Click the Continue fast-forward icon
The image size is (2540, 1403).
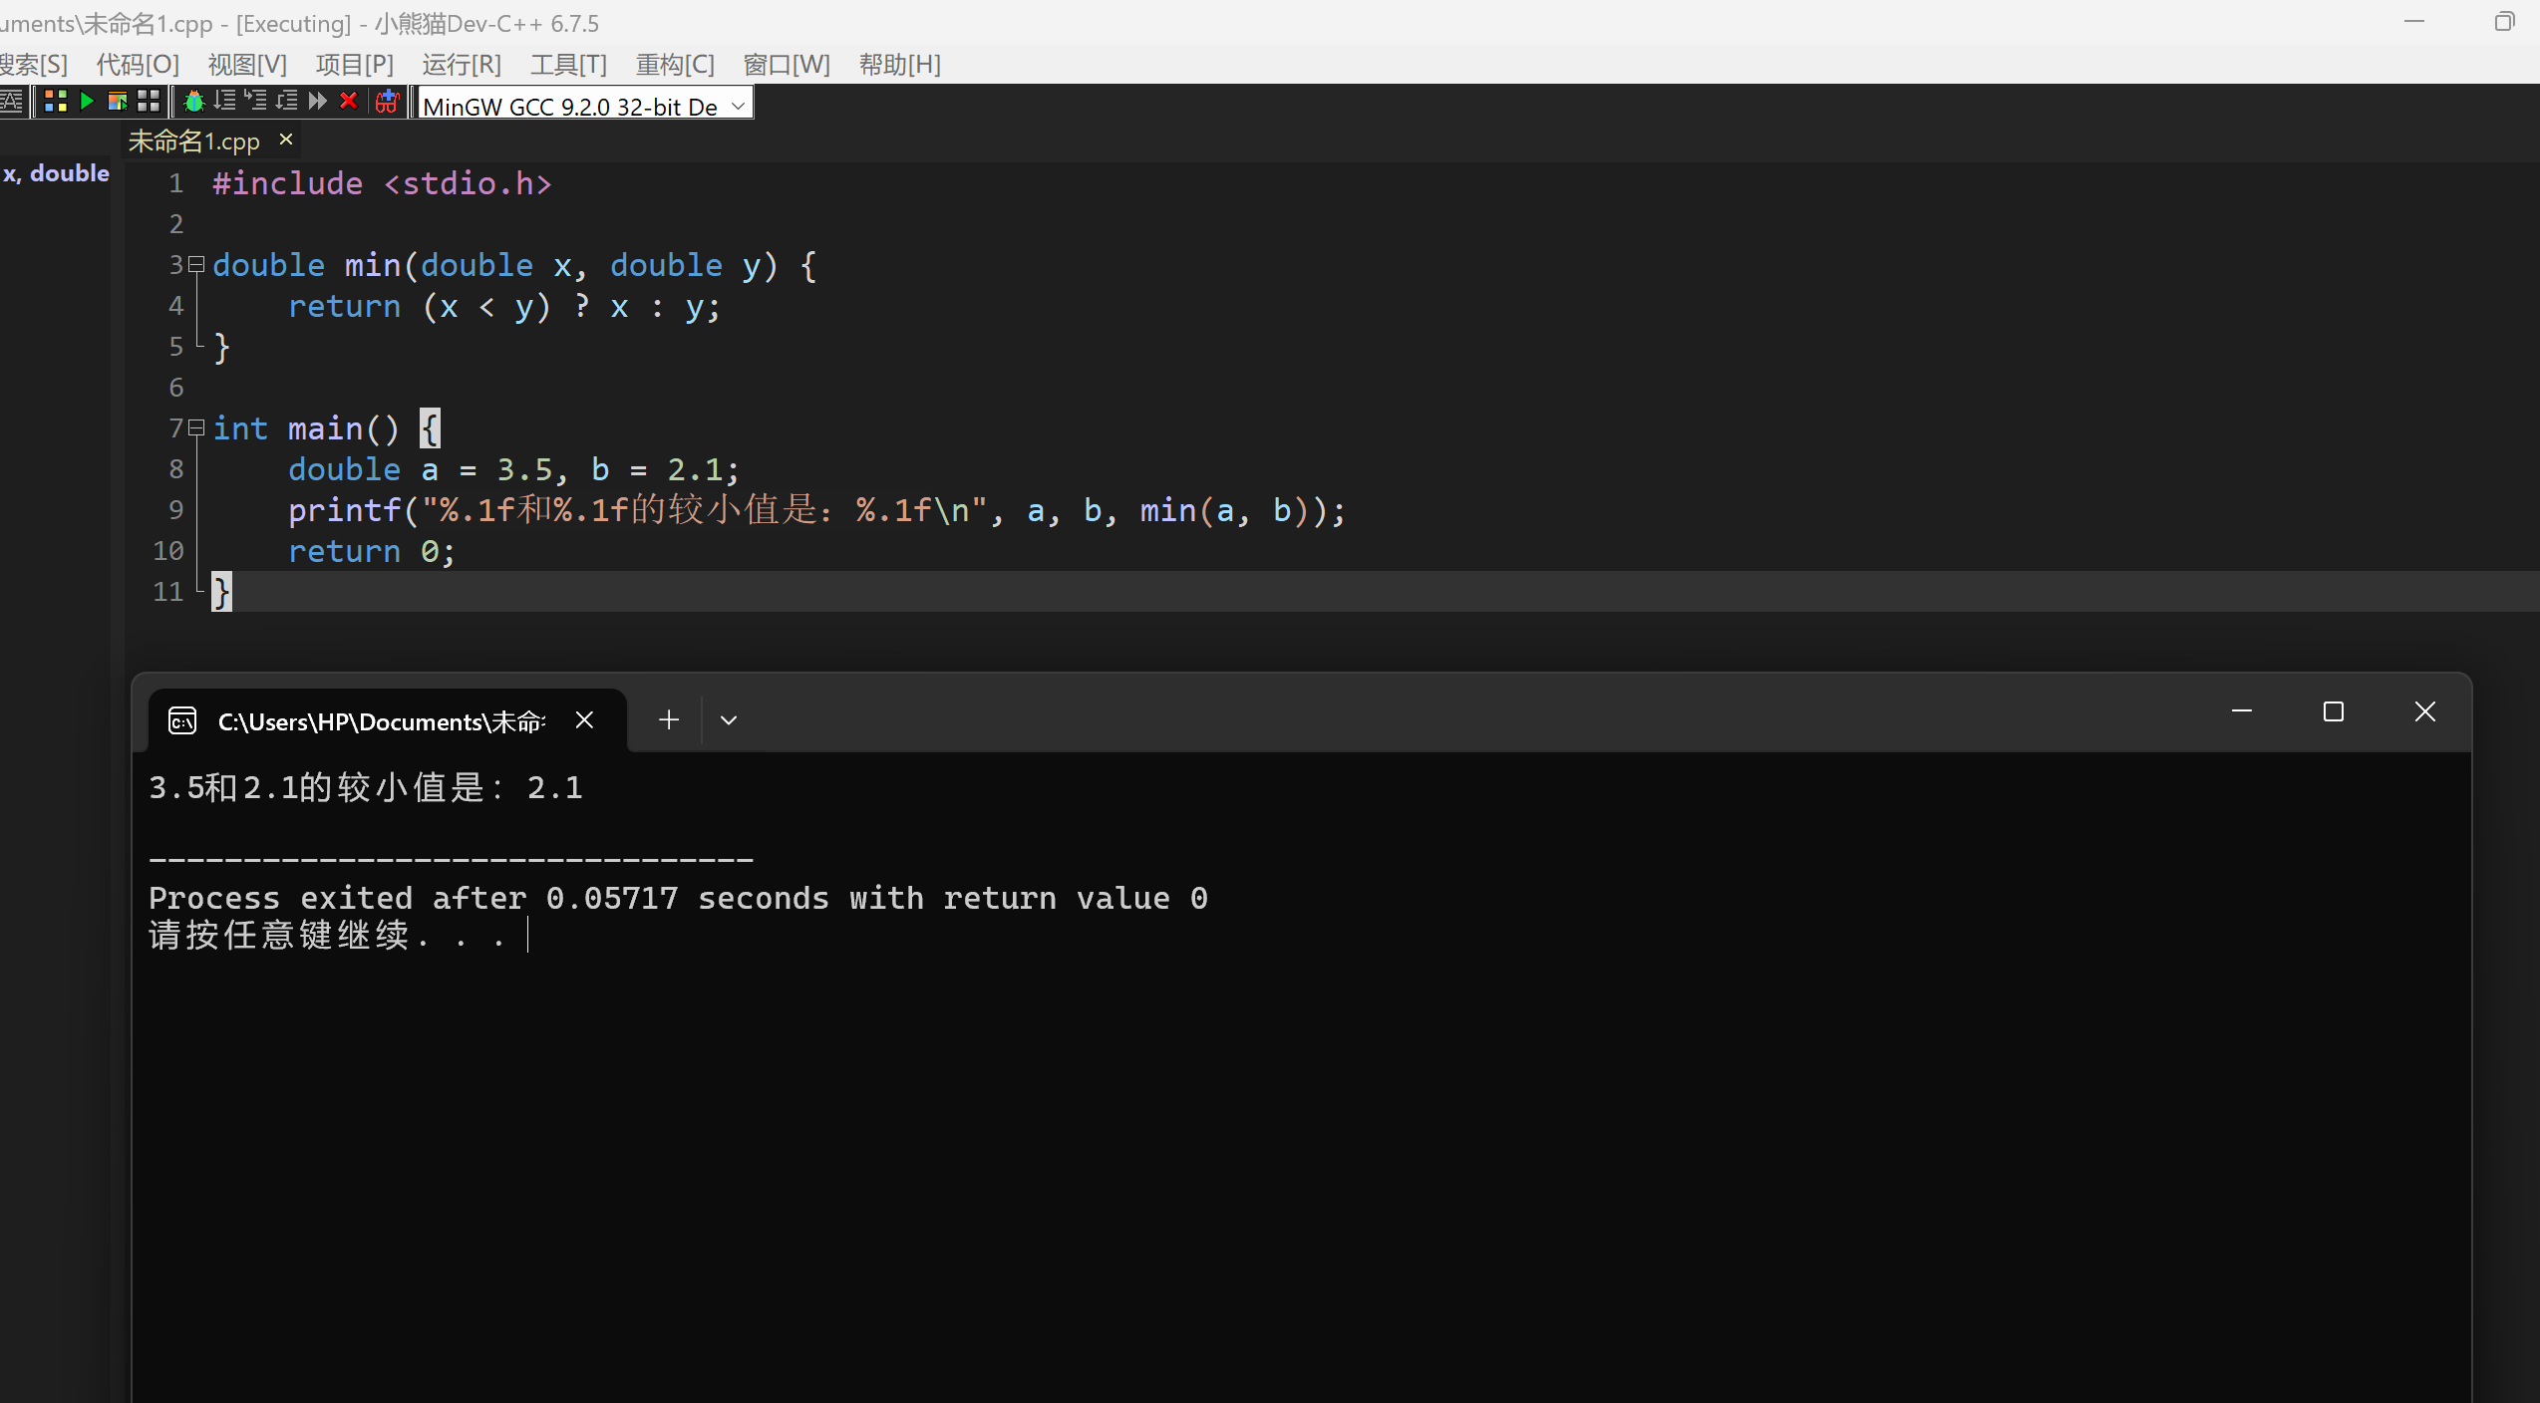coord(318,102)
